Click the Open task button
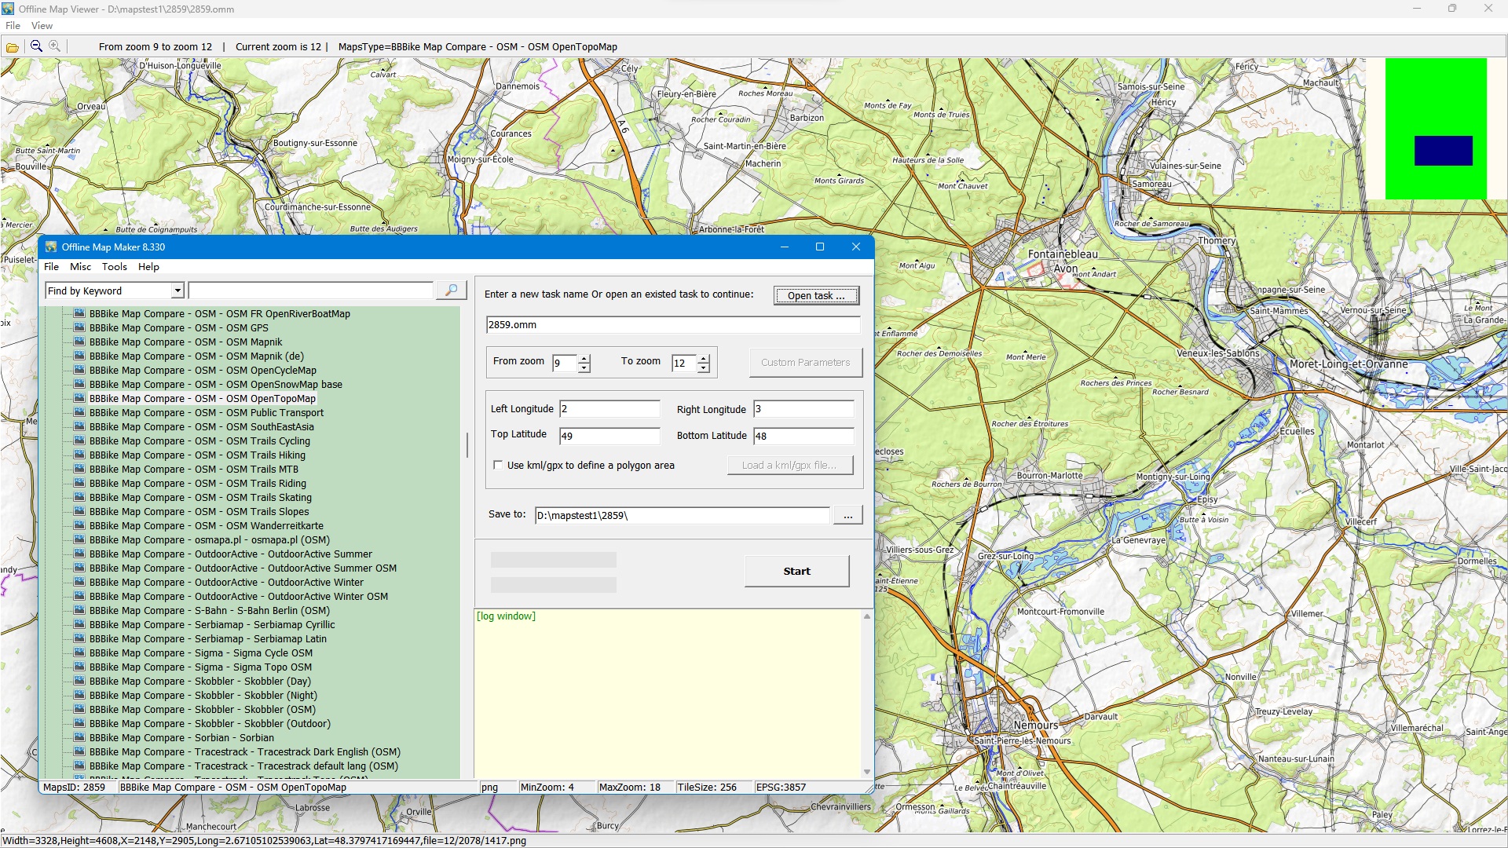1508x848 pixels. click(x=816, y=295)
